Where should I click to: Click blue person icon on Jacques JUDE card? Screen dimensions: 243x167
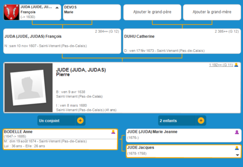click(237, 148)
